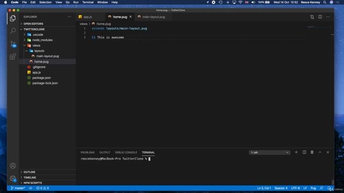Open the Terminal menu in menu bar
The width and height of the screenshot is (344, 193).
click(88, 2)
